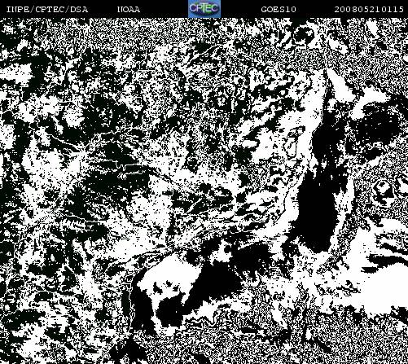408x364 pixels.
Task: Click the year 2008 in the timestamp
Action: click(345, 10)
